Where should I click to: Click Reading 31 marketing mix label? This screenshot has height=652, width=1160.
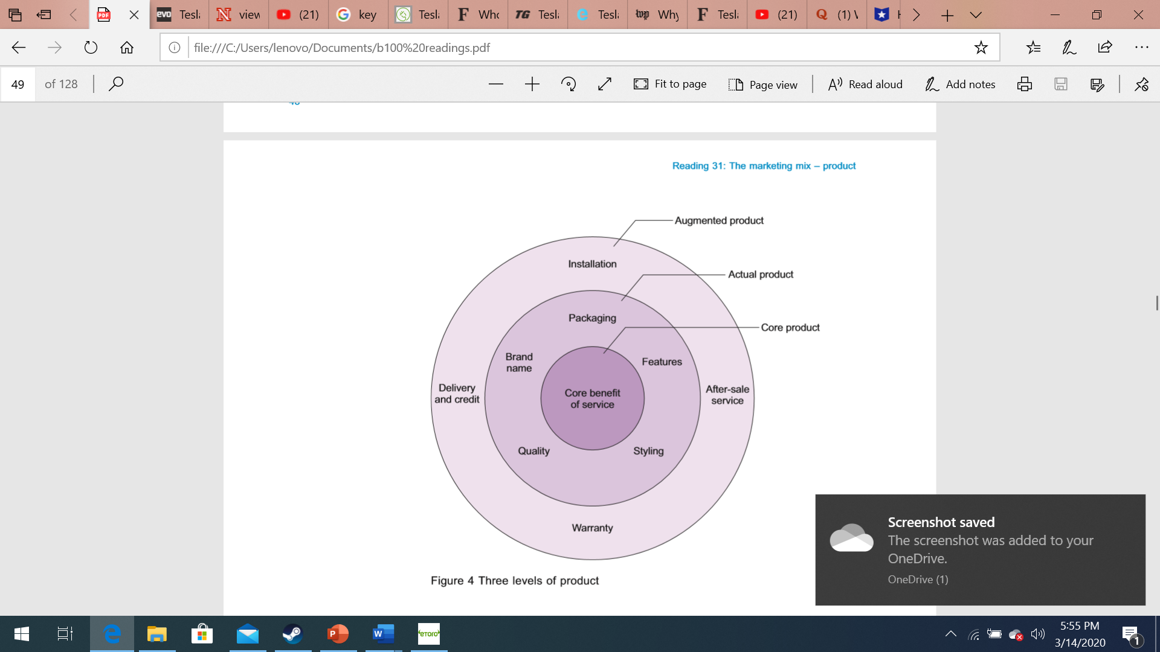point(763,165)
